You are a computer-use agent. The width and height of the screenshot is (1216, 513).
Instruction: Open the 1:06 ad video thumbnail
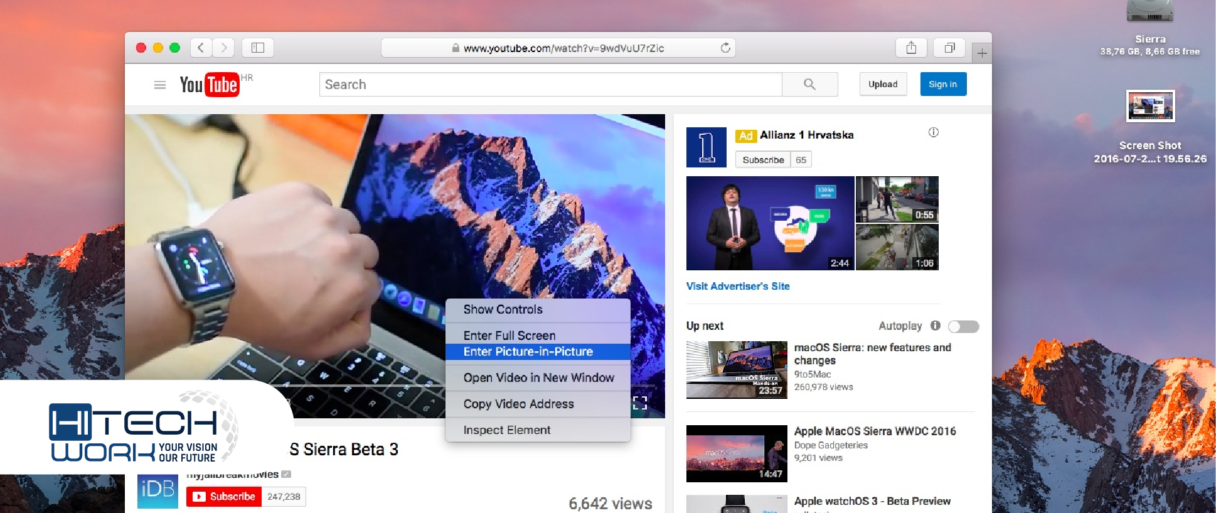[897, 247]
